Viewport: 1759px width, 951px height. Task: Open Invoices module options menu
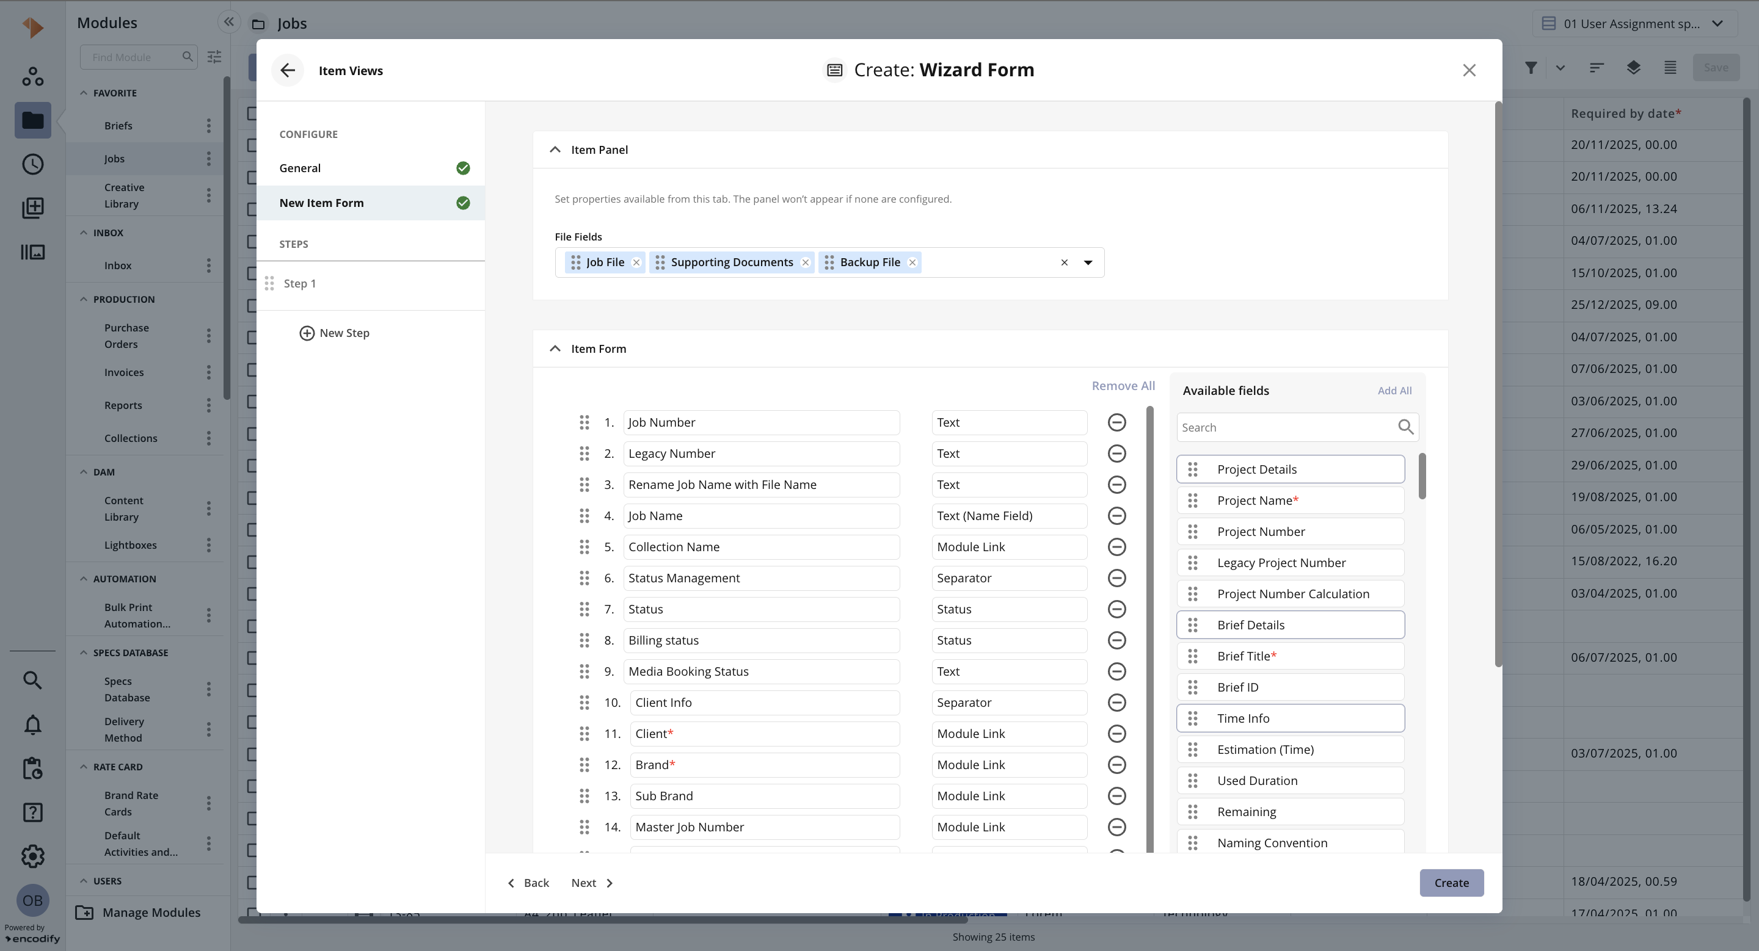[209, 372]
